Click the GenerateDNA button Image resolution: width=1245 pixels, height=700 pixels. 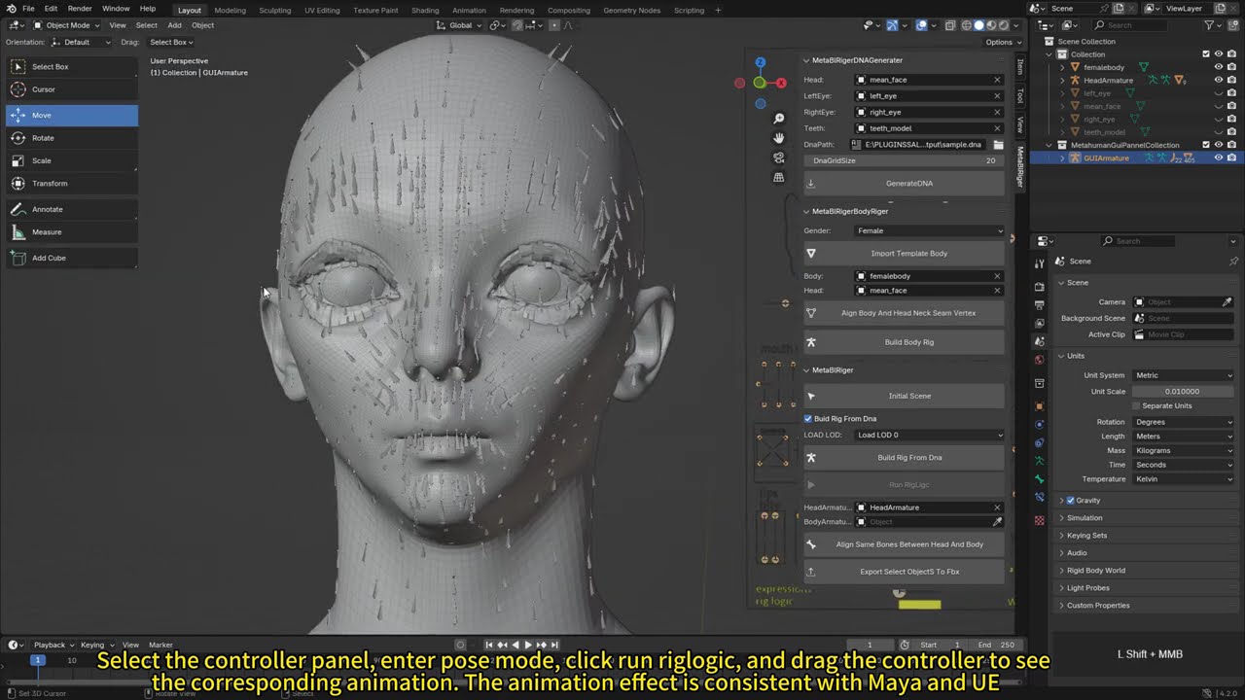(x=904, y=183)
